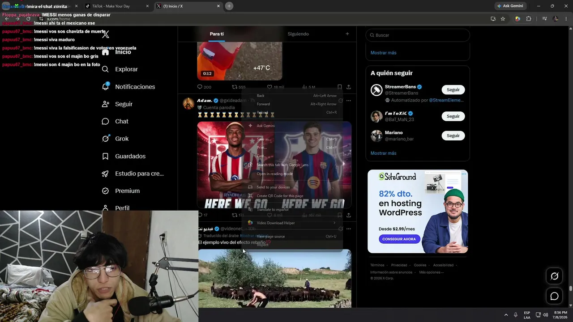Switch to the TikTok browser tab

pyautogui.click(x=116, y=6)
